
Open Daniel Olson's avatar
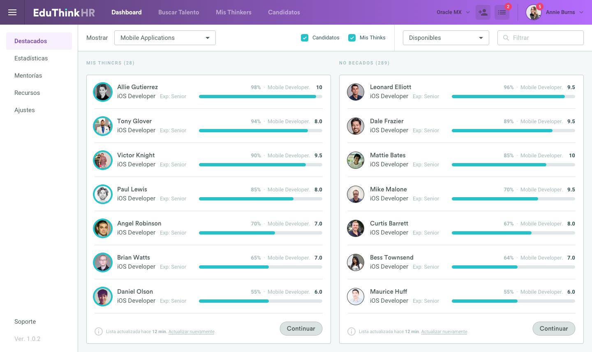pyautogui.click(x=103, y=297)
